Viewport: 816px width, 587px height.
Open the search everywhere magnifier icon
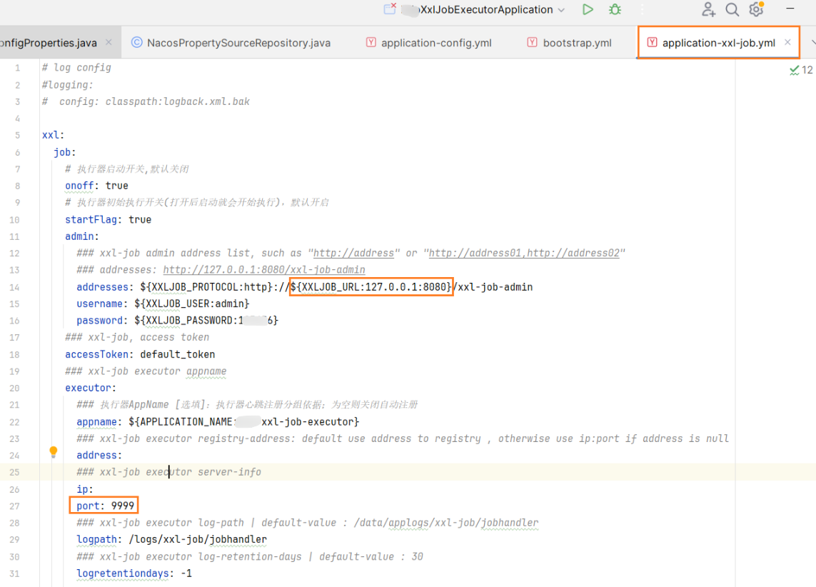click(x=732, y=9)
